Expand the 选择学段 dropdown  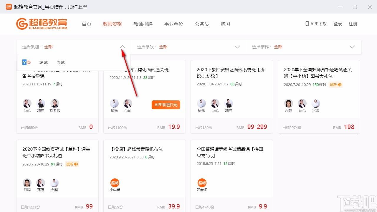(237, 47)
